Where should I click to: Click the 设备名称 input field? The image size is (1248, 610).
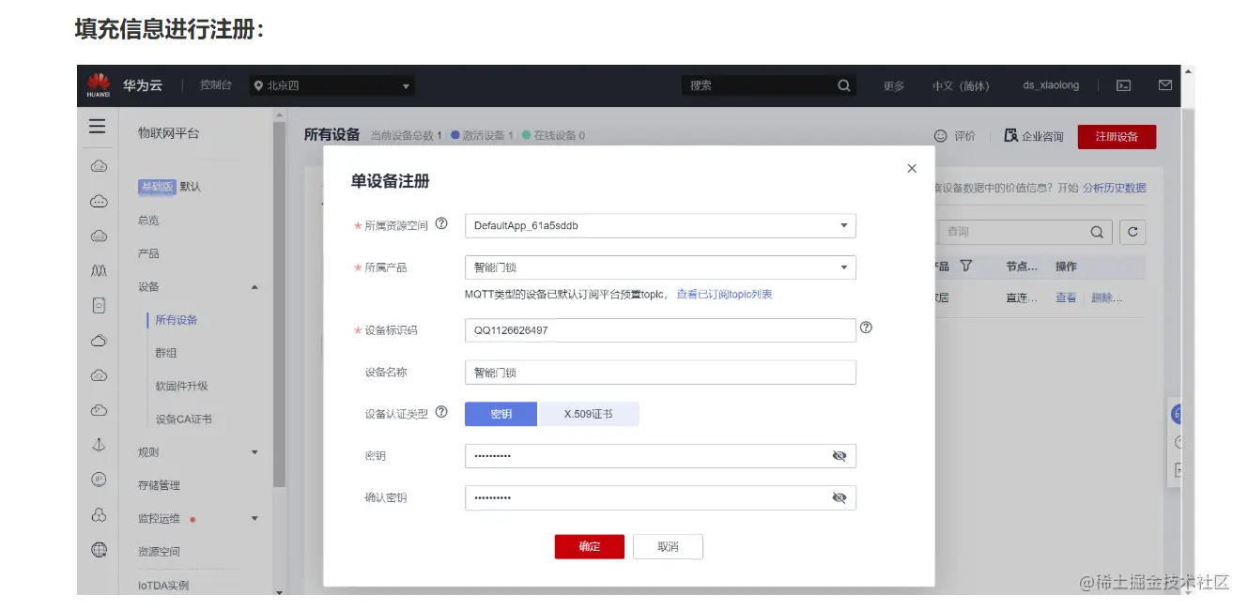click(x=660, y=373)
